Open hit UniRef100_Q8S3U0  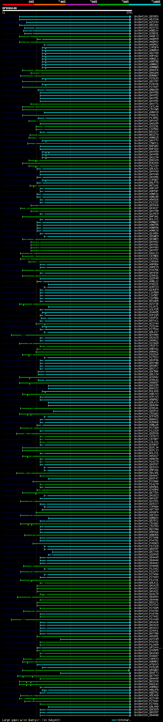click(146, 25)
